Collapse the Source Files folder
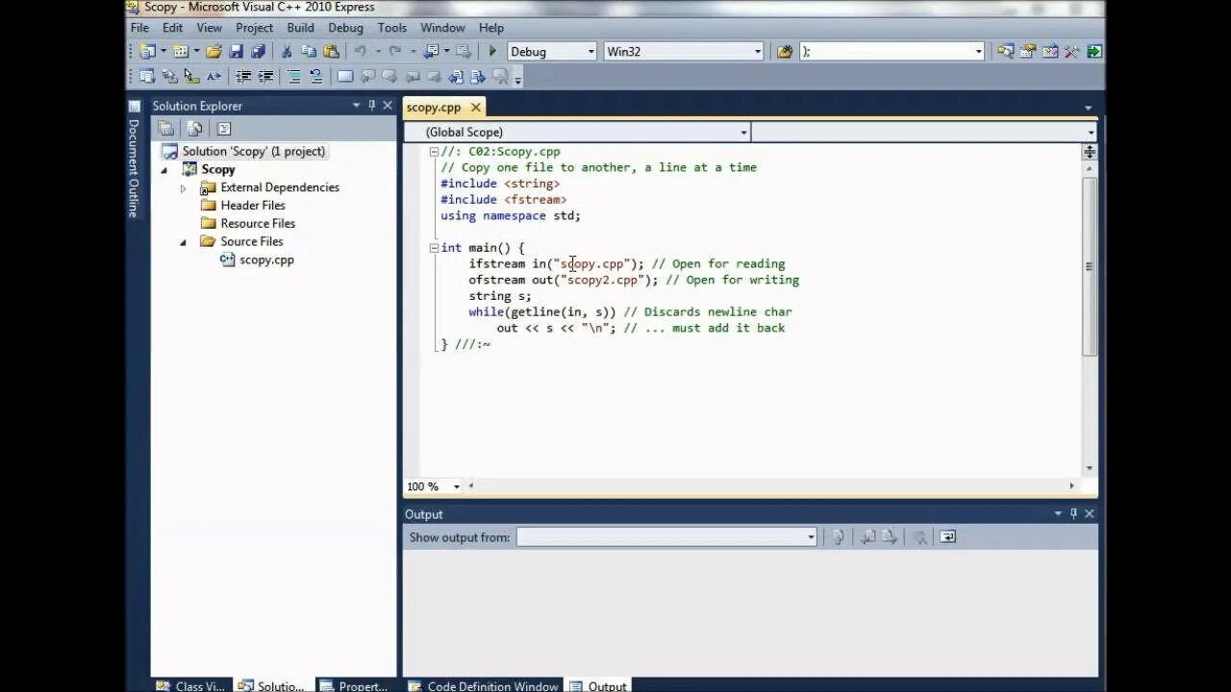This screenshot has width=1231, height=692. coord(183,241)
